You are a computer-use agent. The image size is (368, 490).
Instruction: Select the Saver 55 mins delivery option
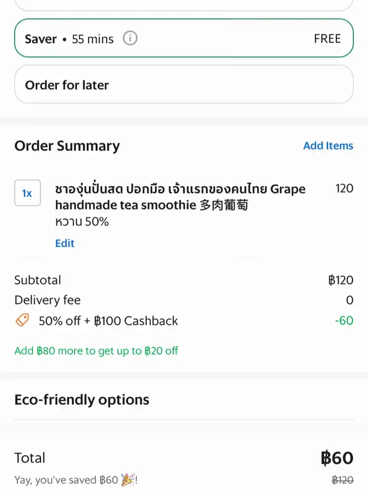pos(183,38)
